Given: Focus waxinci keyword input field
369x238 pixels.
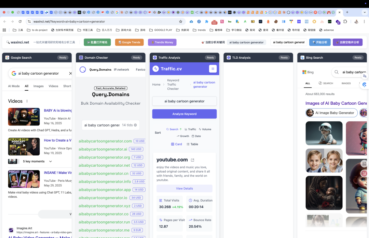Looking at the screenshot, I should click(289, 42).
